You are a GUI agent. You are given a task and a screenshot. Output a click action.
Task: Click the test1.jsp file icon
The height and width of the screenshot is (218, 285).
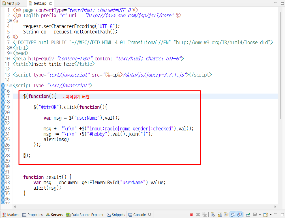pos(4,3)
